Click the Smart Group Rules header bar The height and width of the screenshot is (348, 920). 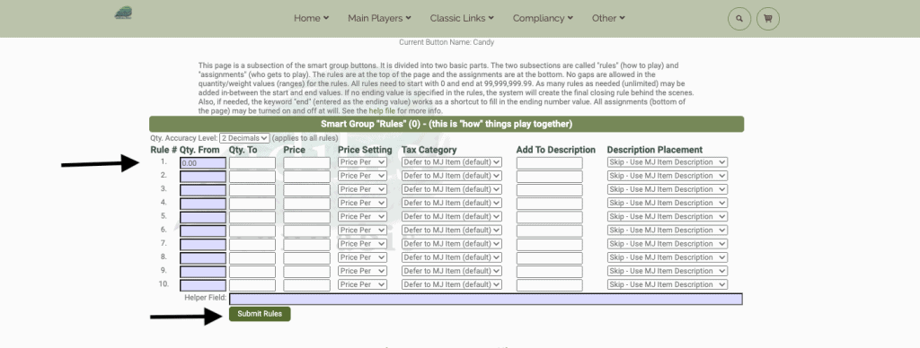coord(447,124)
